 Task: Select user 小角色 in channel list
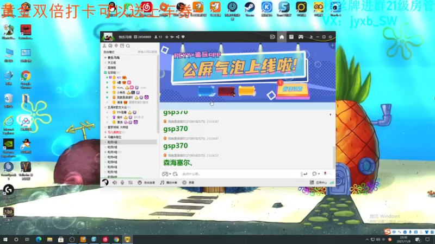pyautogui.click(x=121, y=92)
